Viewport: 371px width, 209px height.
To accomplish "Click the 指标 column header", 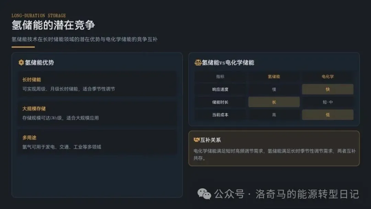I will coord(220,76).
